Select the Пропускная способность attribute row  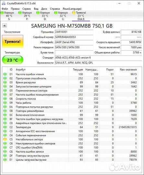click(x=70, y=78)
